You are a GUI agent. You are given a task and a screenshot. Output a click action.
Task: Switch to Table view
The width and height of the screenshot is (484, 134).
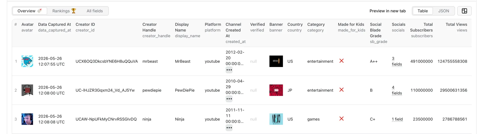[422, 11]
